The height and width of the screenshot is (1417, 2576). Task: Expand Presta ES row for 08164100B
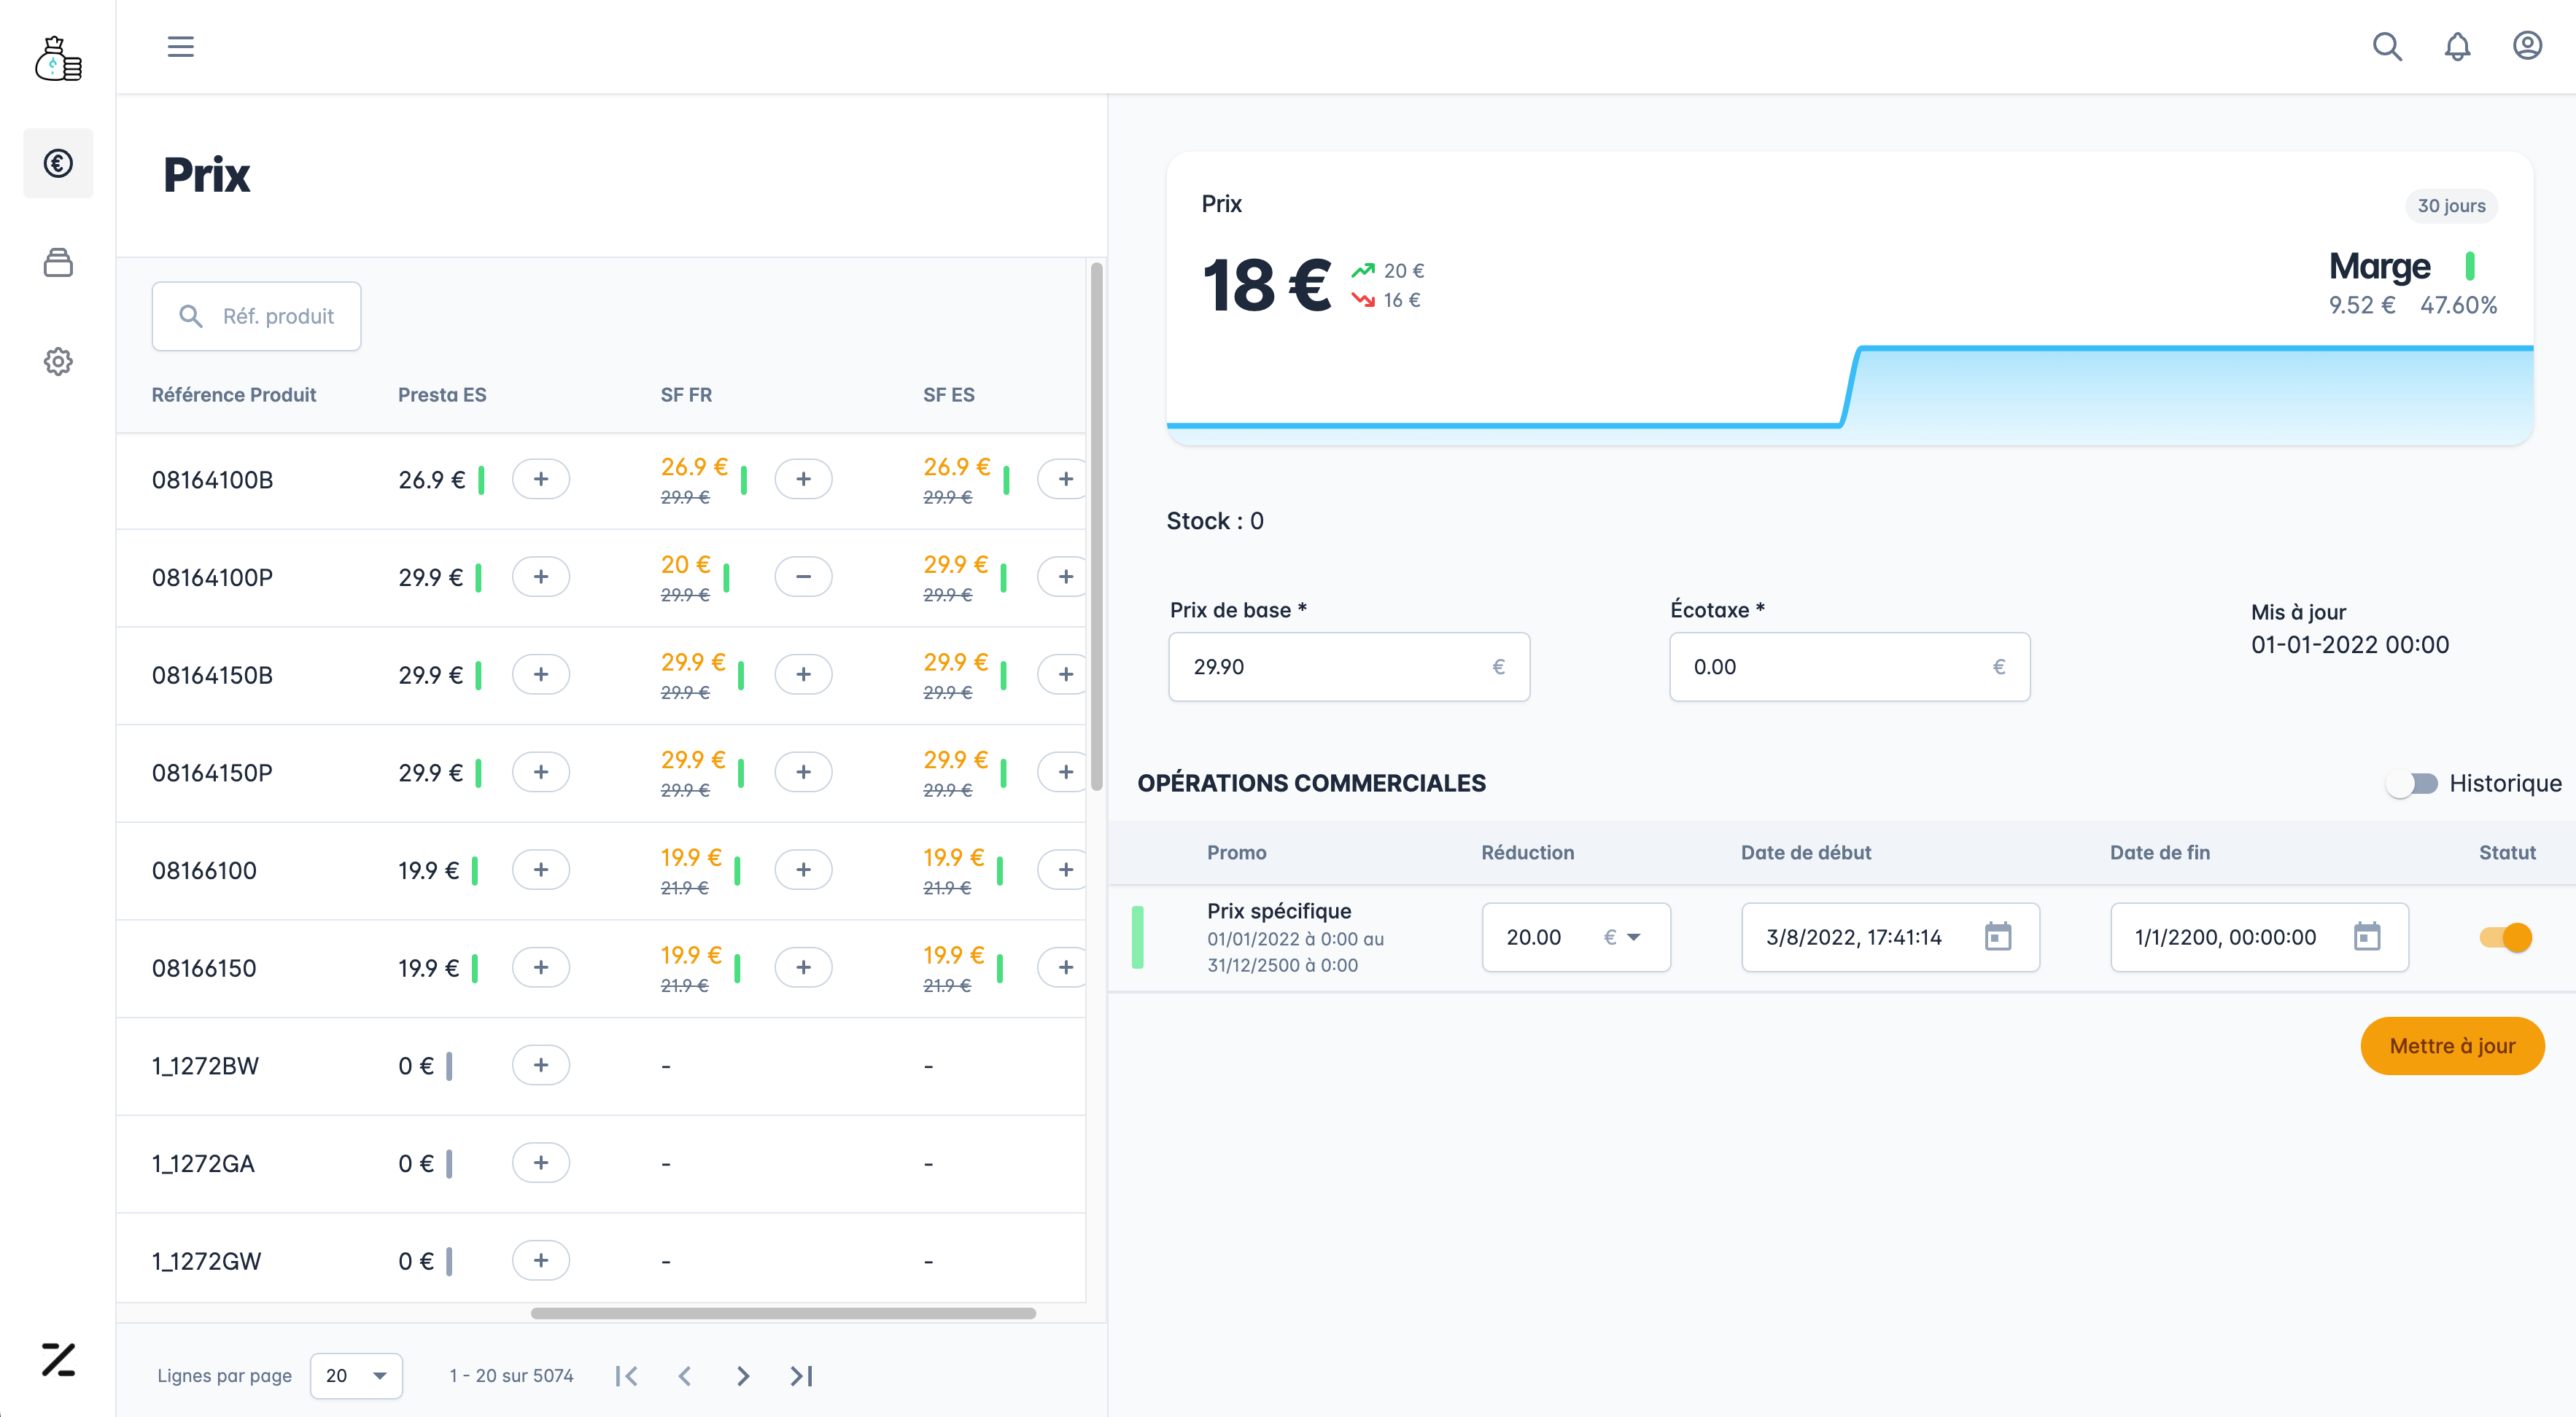[540, 480]
